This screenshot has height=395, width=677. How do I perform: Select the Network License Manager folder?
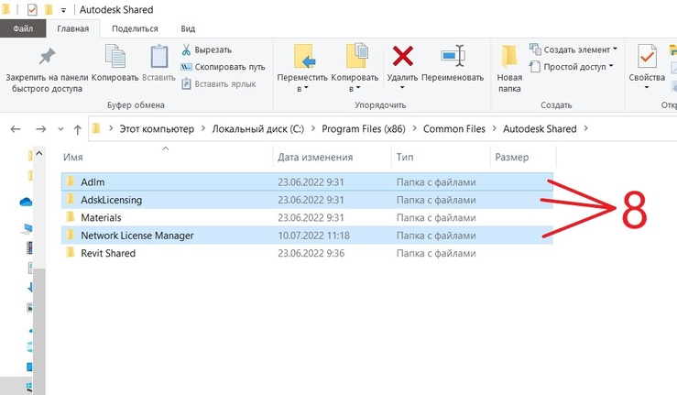click(x=307, y=236)
